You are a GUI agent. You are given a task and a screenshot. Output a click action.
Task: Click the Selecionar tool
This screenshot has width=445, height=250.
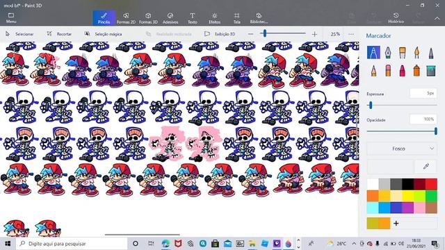pos(19,34)
